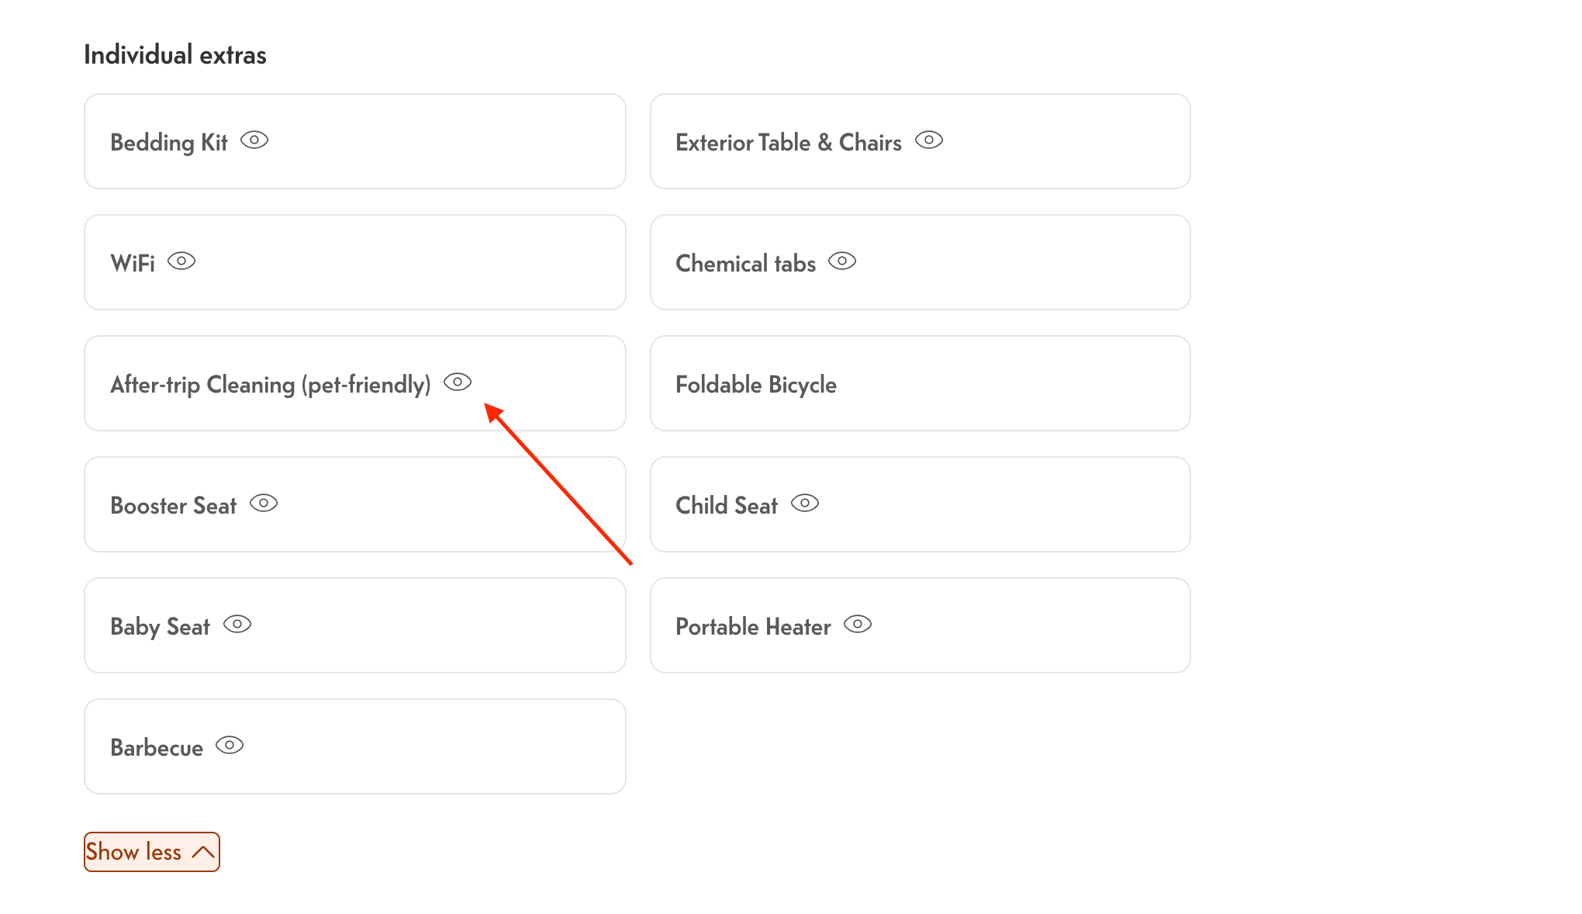
Task: Click eye icon for After-trip Cleaning
Action: (458, 383)
